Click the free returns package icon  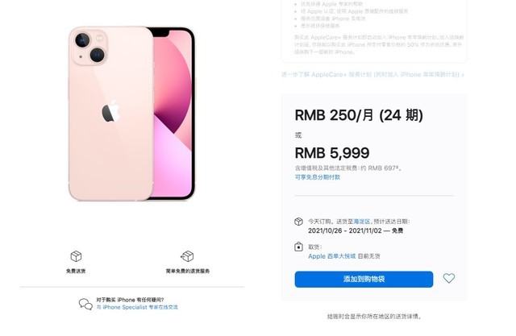click(187, 256)
